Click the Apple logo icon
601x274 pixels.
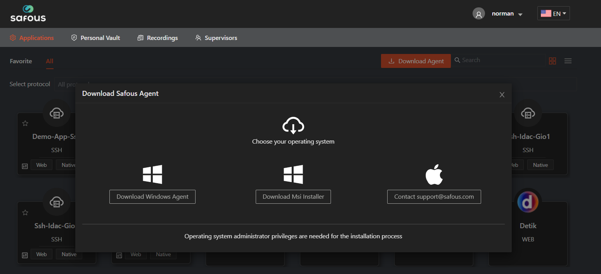pos(434,175)
